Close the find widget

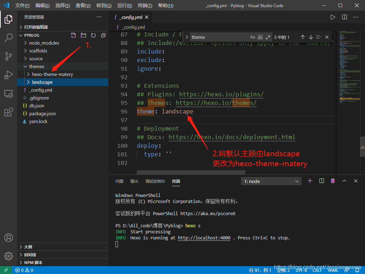click(x=327, y=37)
